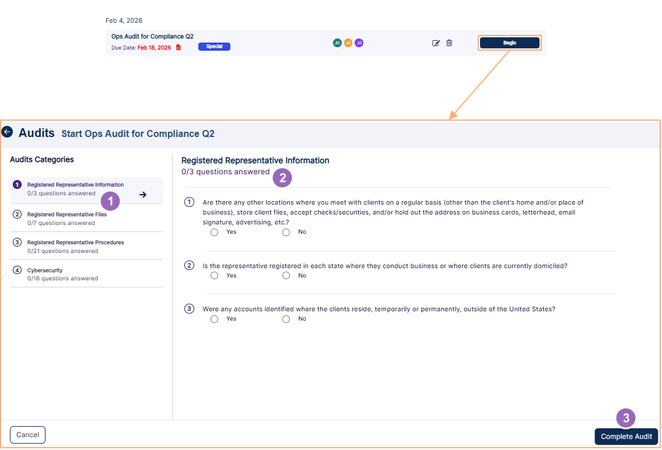The width and height of the screenshot is (662, 450).
Task: Click the back arrow beside the Audits heading
Action: (x=8, y=132)
